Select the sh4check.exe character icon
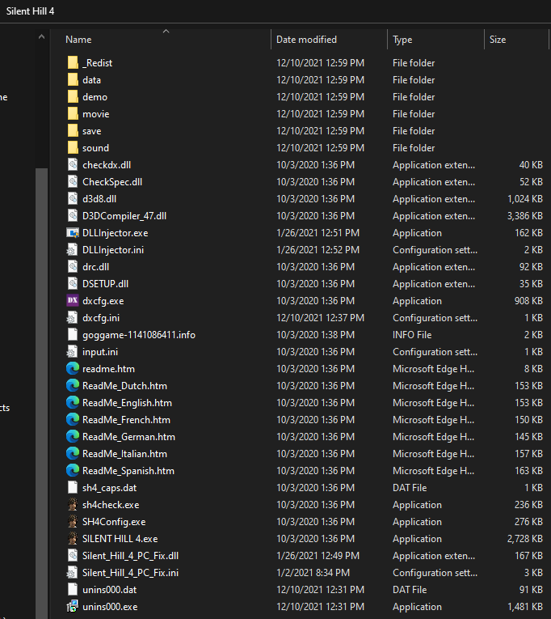 73,505
